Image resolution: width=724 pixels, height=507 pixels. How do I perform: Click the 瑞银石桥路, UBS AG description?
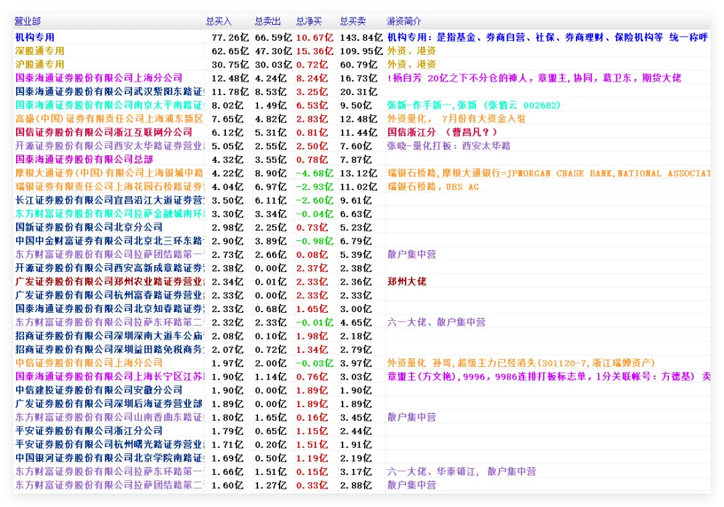coord(433,186)
